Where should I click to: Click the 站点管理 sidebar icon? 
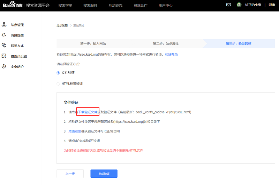tap(4, 24)
